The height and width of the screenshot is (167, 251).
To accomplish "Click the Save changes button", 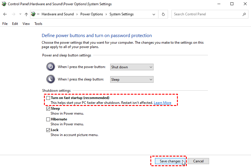I will coord(170,161).
